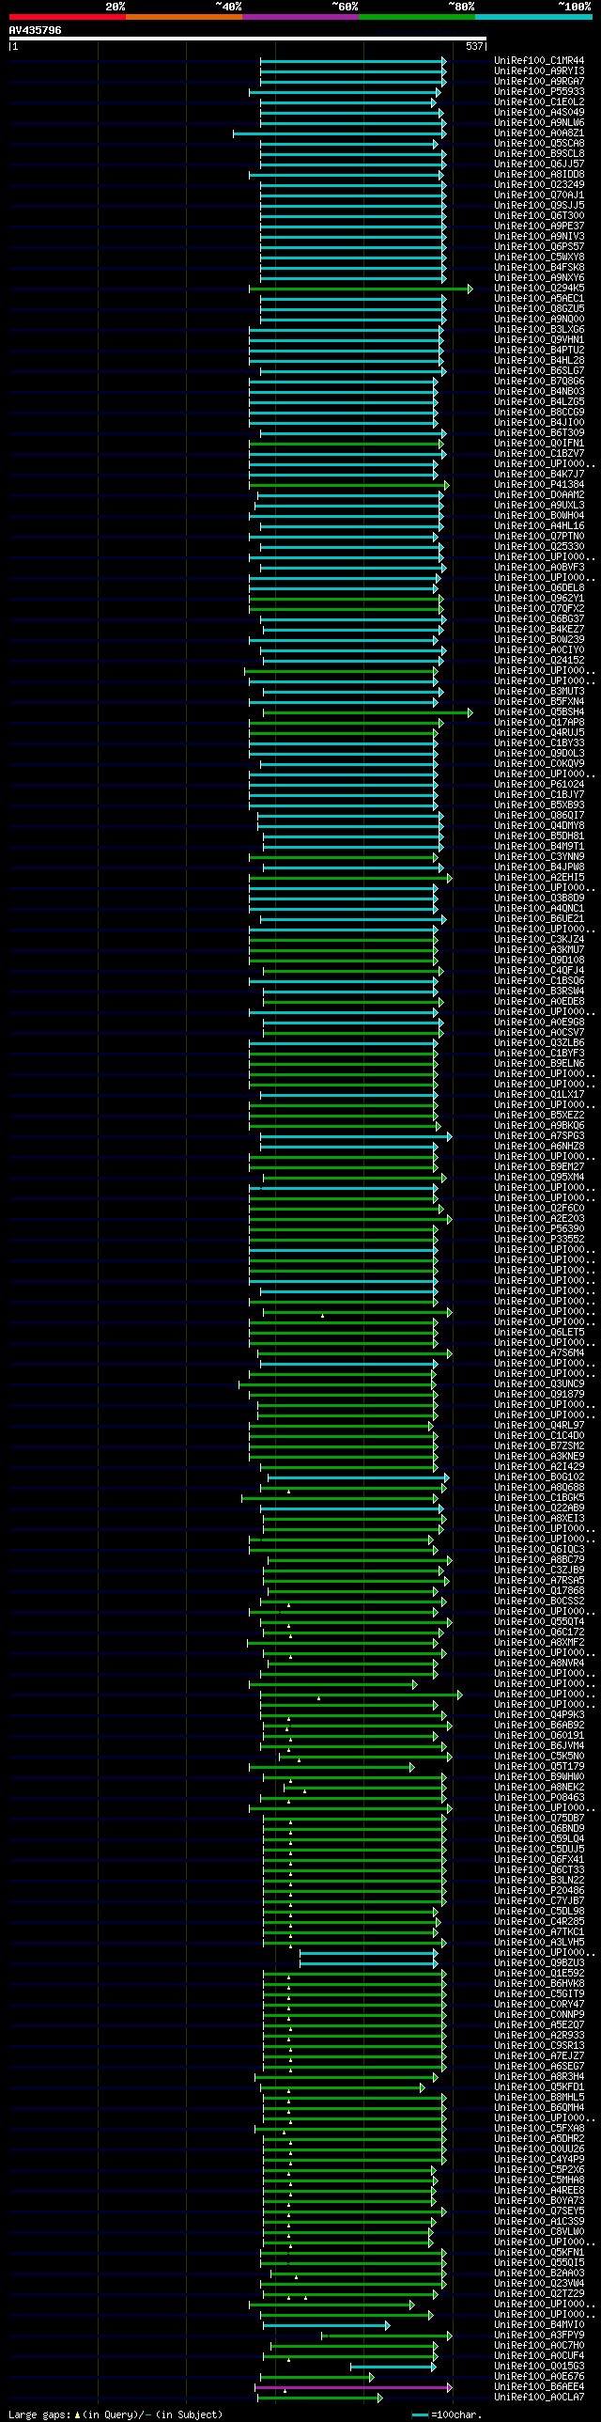Select label UniRef100_Q4P9K3
Screen dimensions: 601x2422
pyautogui.click(x=539, y=1715)
